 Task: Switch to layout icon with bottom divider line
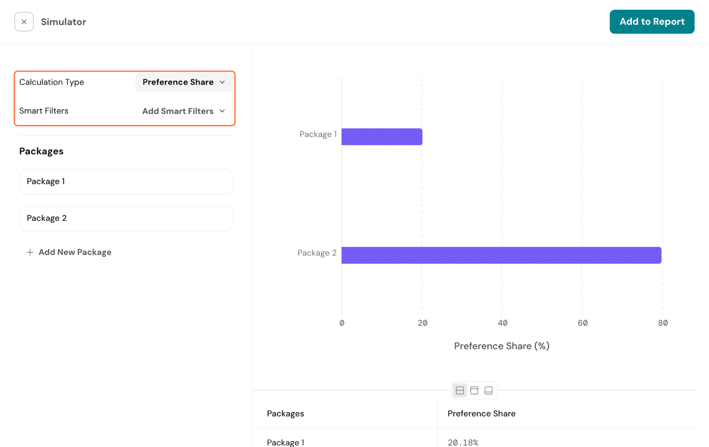click(488, 390)
